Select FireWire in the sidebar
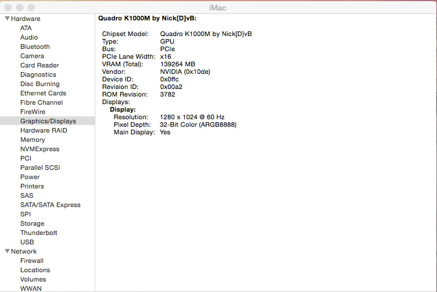Screen dimensions: 437x292 [33, 112]
